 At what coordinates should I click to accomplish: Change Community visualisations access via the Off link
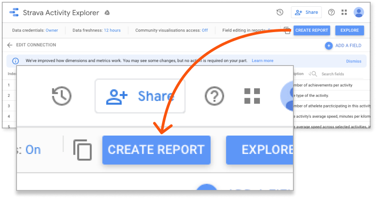tap(205, 30)
